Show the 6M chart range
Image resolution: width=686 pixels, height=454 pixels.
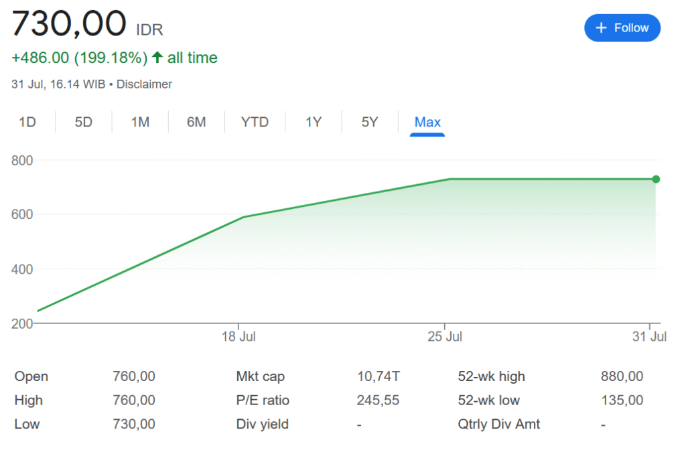(196, 122)
